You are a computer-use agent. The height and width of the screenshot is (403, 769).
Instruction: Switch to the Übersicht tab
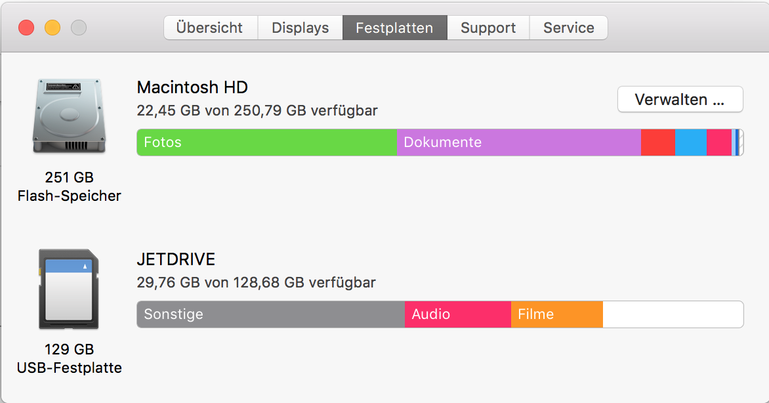210,28
